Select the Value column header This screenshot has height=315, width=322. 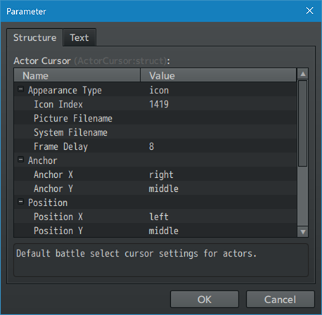click(218, 75)
